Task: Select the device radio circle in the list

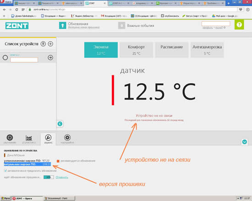Action: point(5,58)
